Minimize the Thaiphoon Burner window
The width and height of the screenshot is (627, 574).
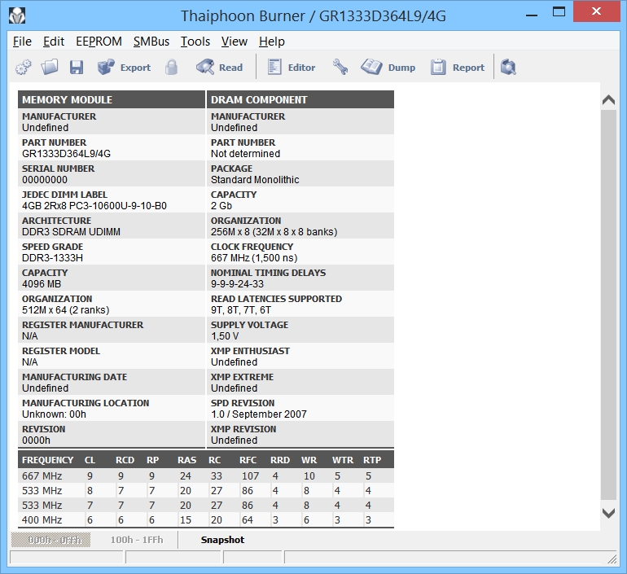click(532, 15)
